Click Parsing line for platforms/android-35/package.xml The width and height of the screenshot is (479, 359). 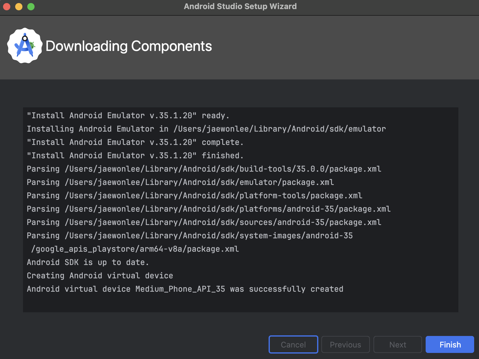click(x=209, y=209)
